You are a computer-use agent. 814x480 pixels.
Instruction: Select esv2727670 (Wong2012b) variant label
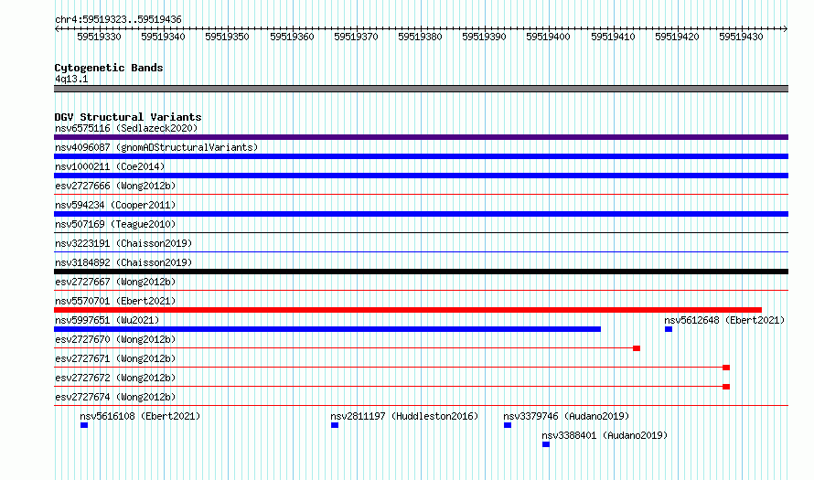tap(115, 339)
